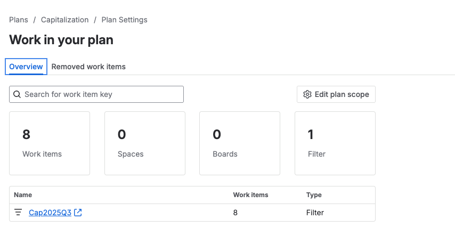Select the 0 Boards card
Viewport: 455px width, 252px height.
point(240,143)
